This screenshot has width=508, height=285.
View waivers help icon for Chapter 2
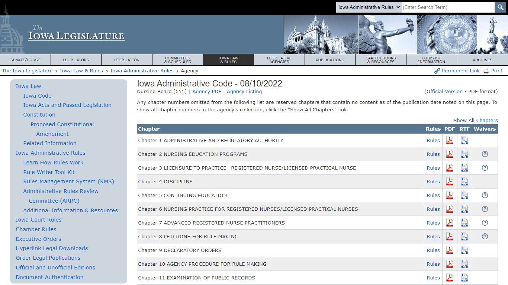485,154
